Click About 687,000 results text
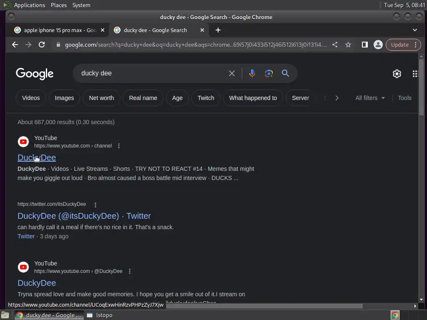The image size is (427, 320). click(x=66, y=122)
